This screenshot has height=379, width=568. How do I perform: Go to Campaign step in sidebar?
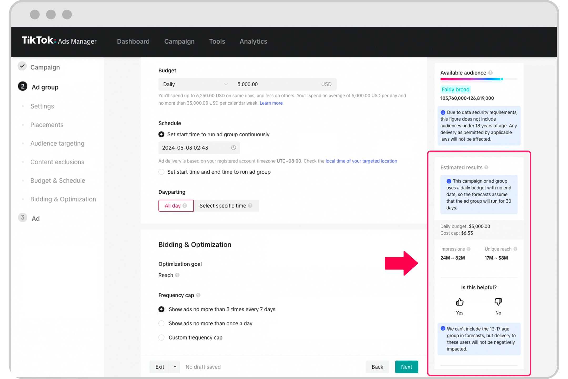[45, 67]
